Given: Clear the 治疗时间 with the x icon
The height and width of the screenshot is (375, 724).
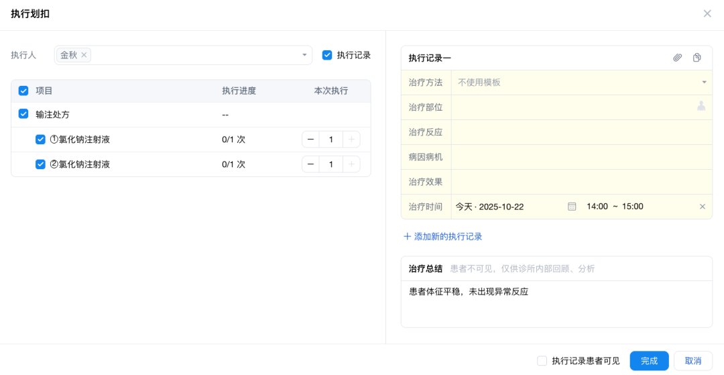Looking at the screenshot, I should tap(703, 207).
